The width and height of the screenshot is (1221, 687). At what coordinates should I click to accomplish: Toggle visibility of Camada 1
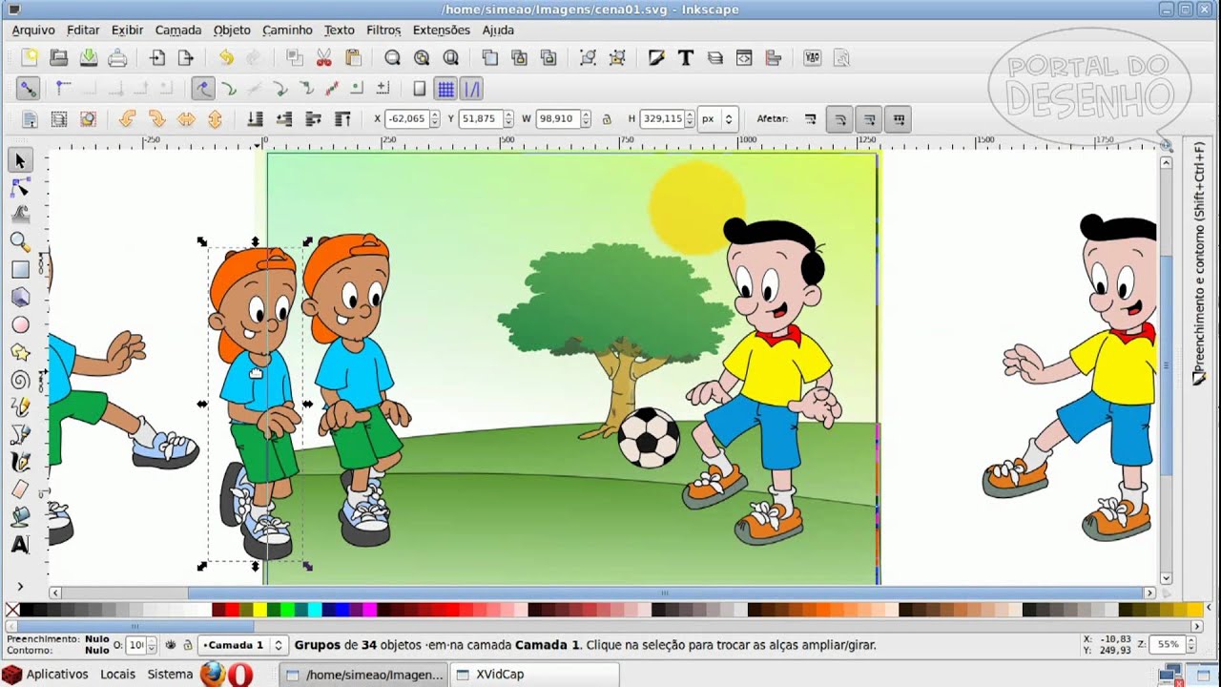172,644
